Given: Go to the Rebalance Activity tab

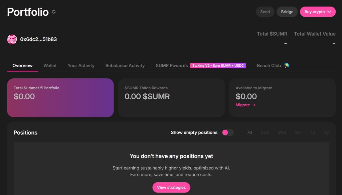Looking at the screenshot, I should point(125,66).
